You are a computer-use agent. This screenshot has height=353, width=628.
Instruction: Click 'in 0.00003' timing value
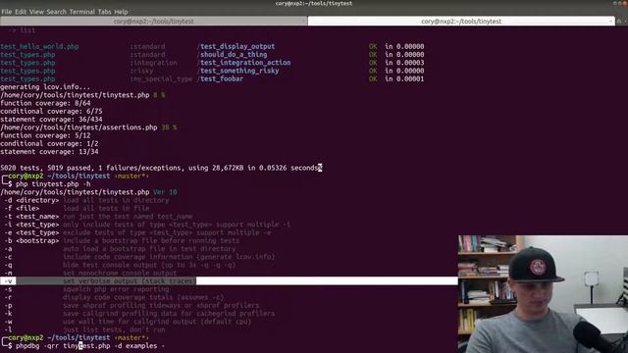pos(404,63)
